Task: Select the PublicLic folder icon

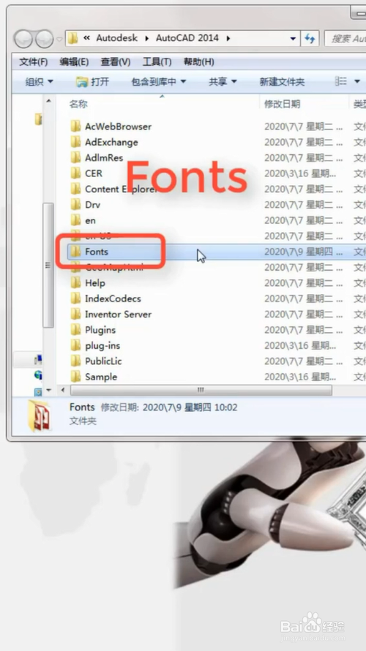Action: coord(75,361)
